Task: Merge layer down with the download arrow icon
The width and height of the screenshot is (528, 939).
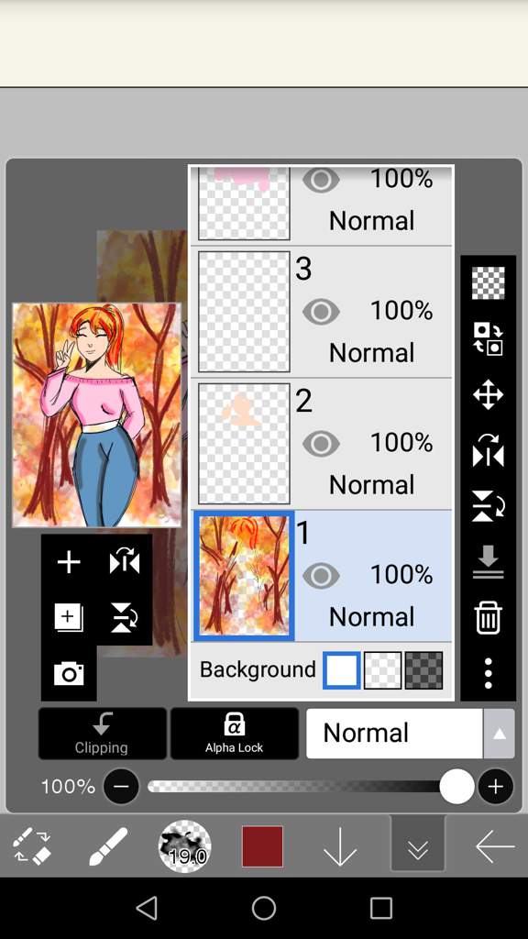Action: point(488,562)
